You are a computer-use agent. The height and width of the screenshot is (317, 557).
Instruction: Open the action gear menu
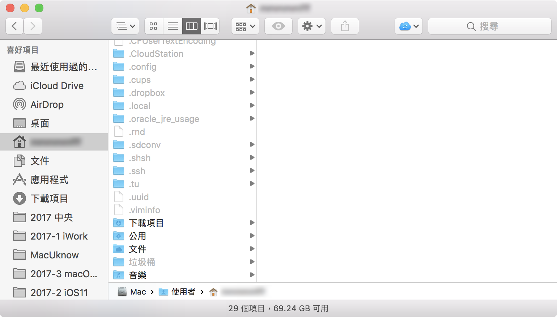click(x=311, y=26)
